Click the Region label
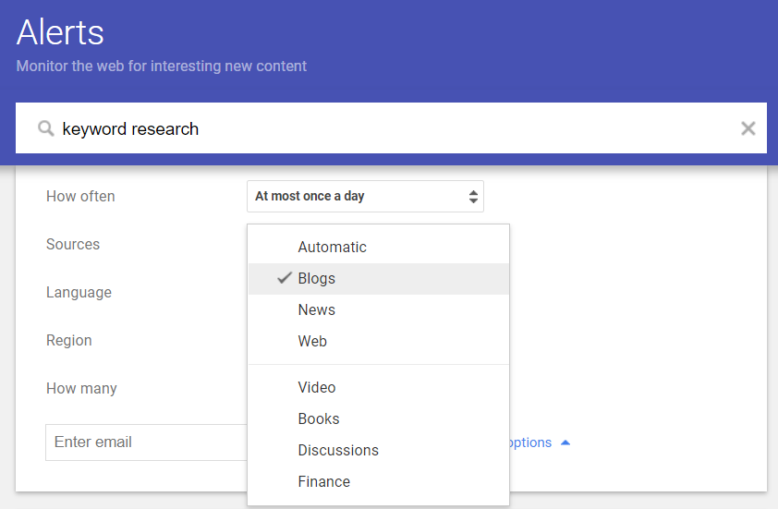Viewport: 778px width, 509px height. (69, 340)
